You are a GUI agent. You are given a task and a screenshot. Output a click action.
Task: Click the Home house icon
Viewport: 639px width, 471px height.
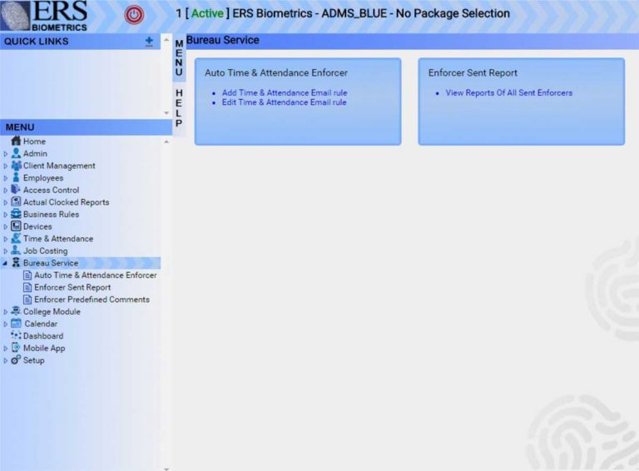16,141
